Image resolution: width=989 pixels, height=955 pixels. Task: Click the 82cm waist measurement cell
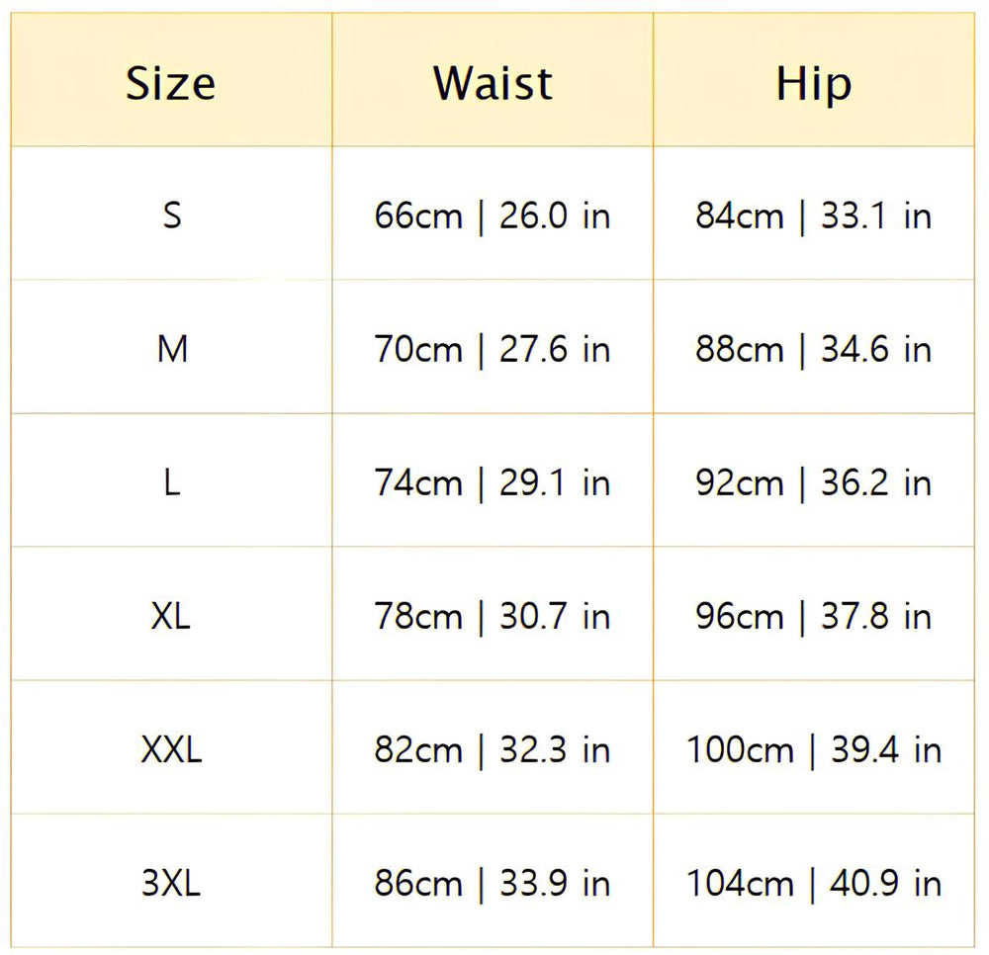(493, 749)
